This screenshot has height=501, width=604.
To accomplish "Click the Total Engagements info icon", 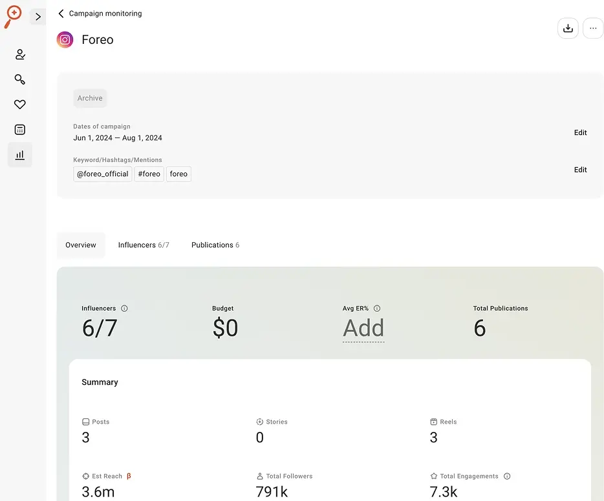I will [507, 476].
